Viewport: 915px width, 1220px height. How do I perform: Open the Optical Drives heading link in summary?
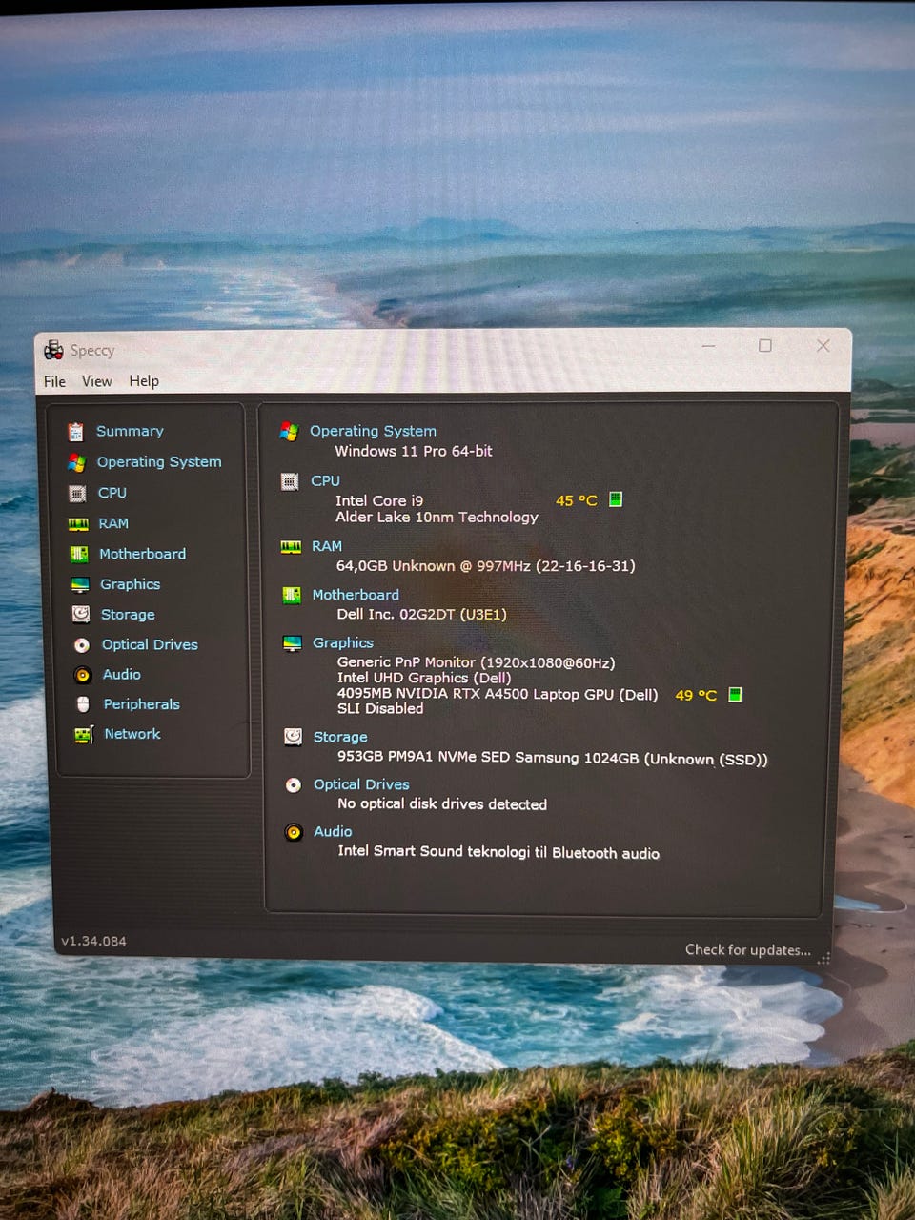click(361, 784)
